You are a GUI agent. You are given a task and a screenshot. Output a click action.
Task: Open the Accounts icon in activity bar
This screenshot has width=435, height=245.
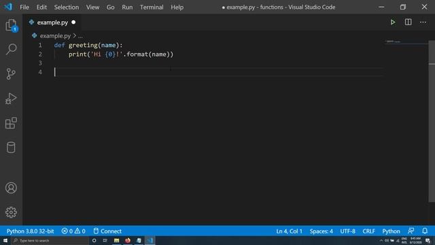point(11,188)
